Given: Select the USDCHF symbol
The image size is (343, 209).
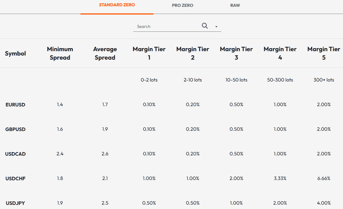Looking at the screenshot, I should click(15, 178).
